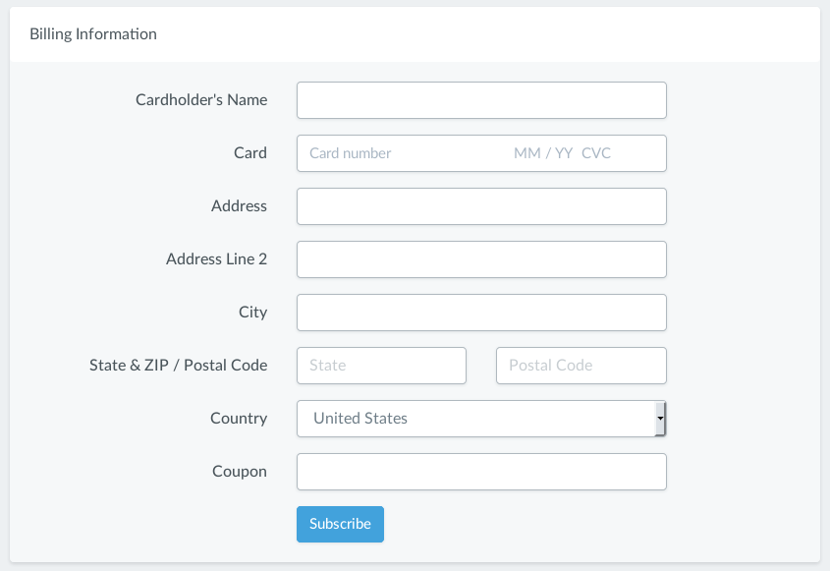Click the Address text box

[x=481, y=206]
